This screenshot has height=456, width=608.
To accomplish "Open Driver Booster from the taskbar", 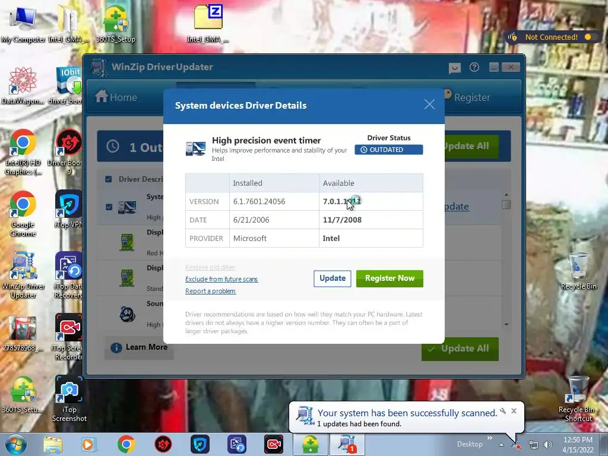I will pyautogui.click(x=163, y=444).
